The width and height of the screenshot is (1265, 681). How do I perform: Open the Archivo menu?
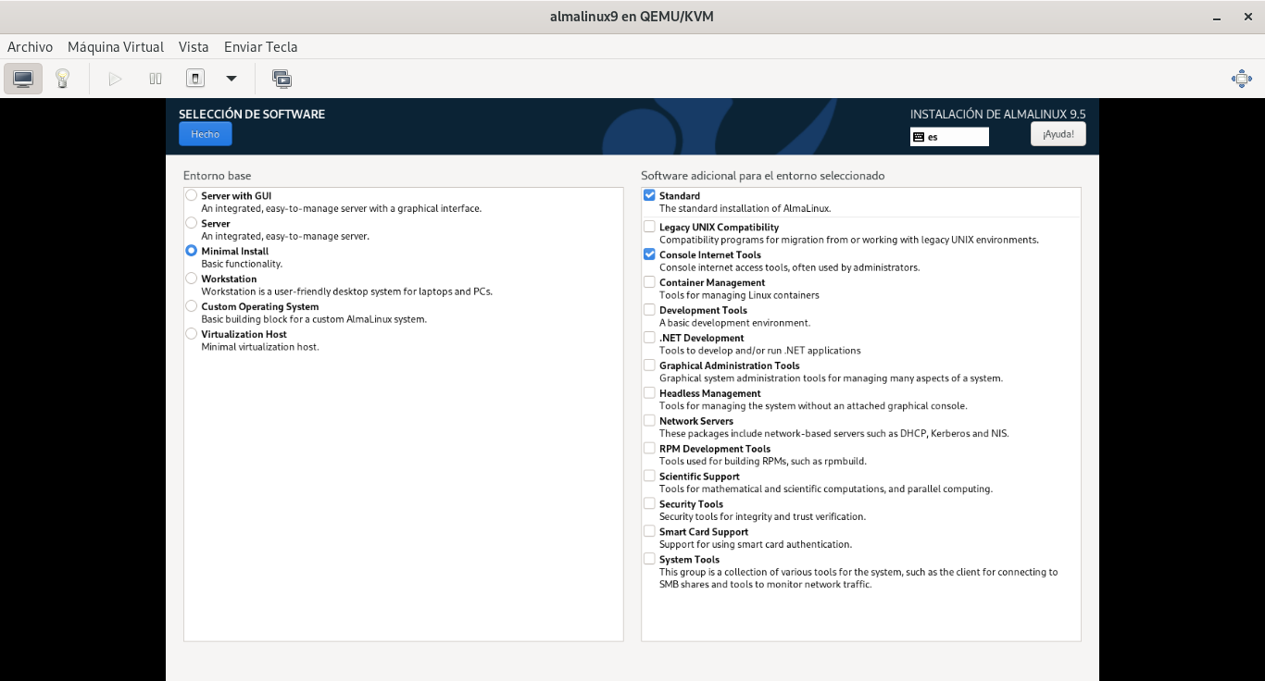30,46
